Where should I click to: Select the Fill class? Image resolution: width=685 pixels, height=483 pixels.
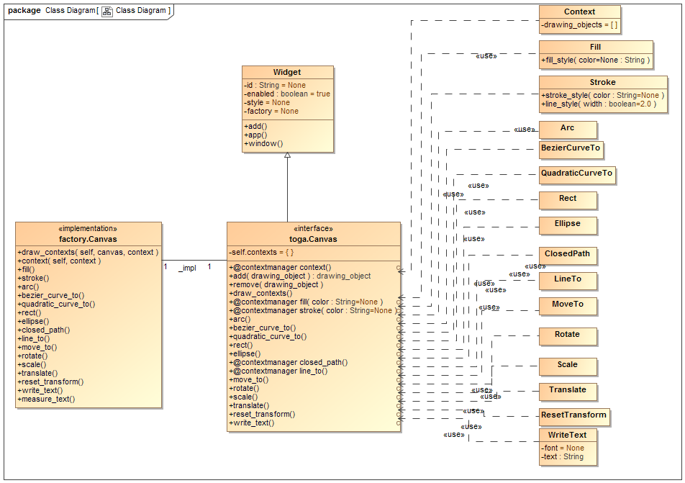[595, 47]
